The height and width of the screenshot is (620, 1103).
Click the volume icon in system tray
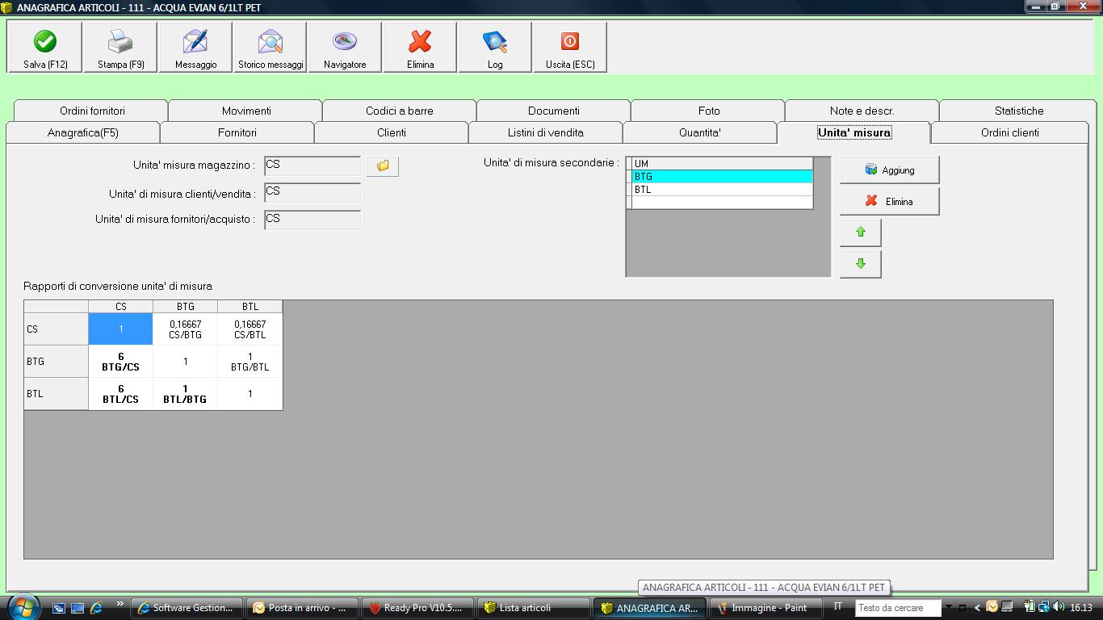[1058, 607]
